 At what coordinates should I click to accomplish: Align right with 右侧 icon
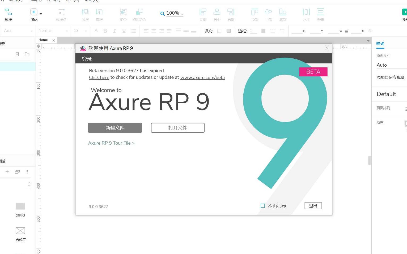tap(231, 12)
